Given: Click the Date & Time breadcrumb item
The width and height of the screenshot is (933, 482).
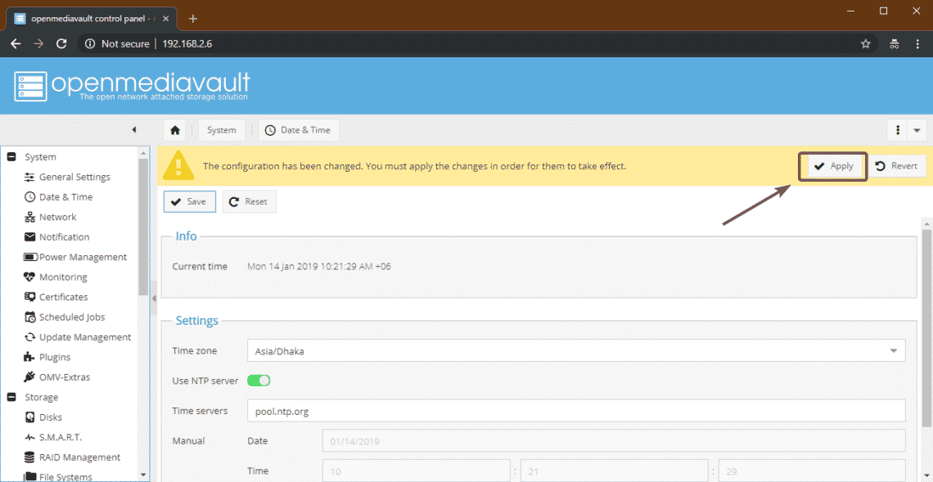Looking at the screenshot, I should point(299,130).
